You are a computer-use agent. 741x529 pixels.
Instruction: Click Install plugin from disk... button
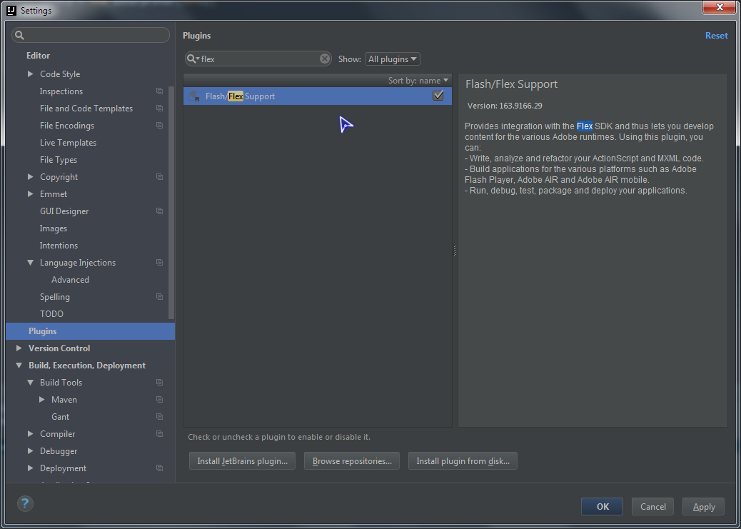click(x=463, y=461)
